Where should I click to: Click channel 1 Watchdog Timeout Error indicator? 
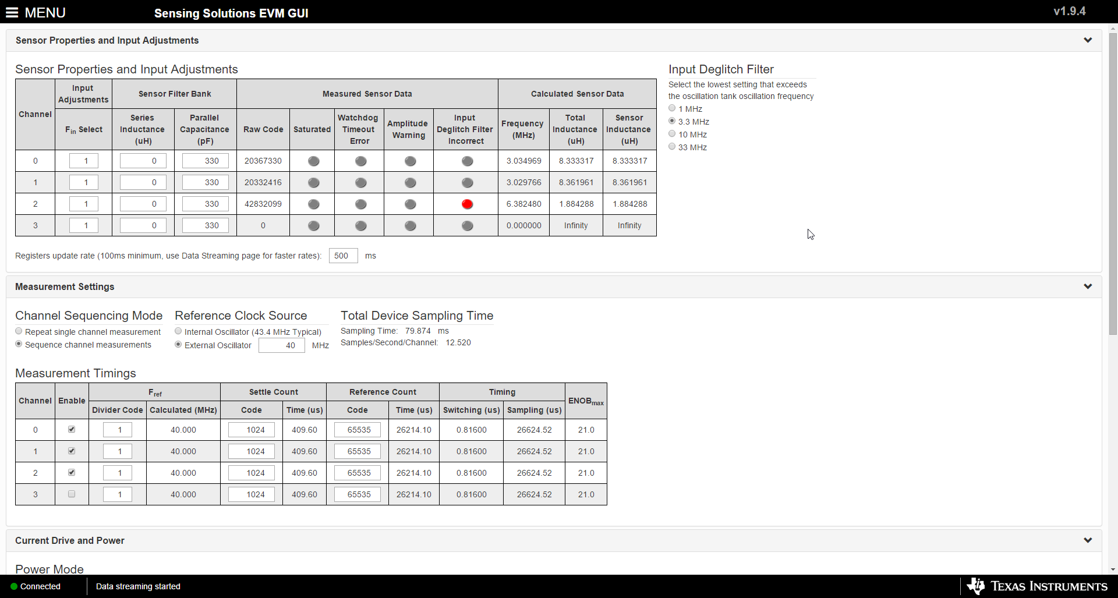[x=361, y=183]
